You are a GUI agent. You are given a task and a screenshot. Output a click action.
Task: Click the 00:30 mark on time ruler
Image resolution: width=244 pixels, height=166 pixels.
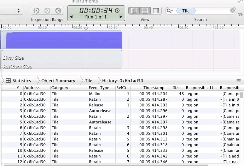113,28
